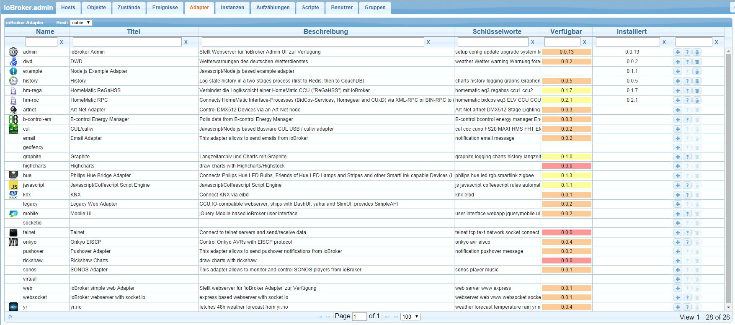
Task: Open the help for the hm-rega adapter
Action: 687,90
